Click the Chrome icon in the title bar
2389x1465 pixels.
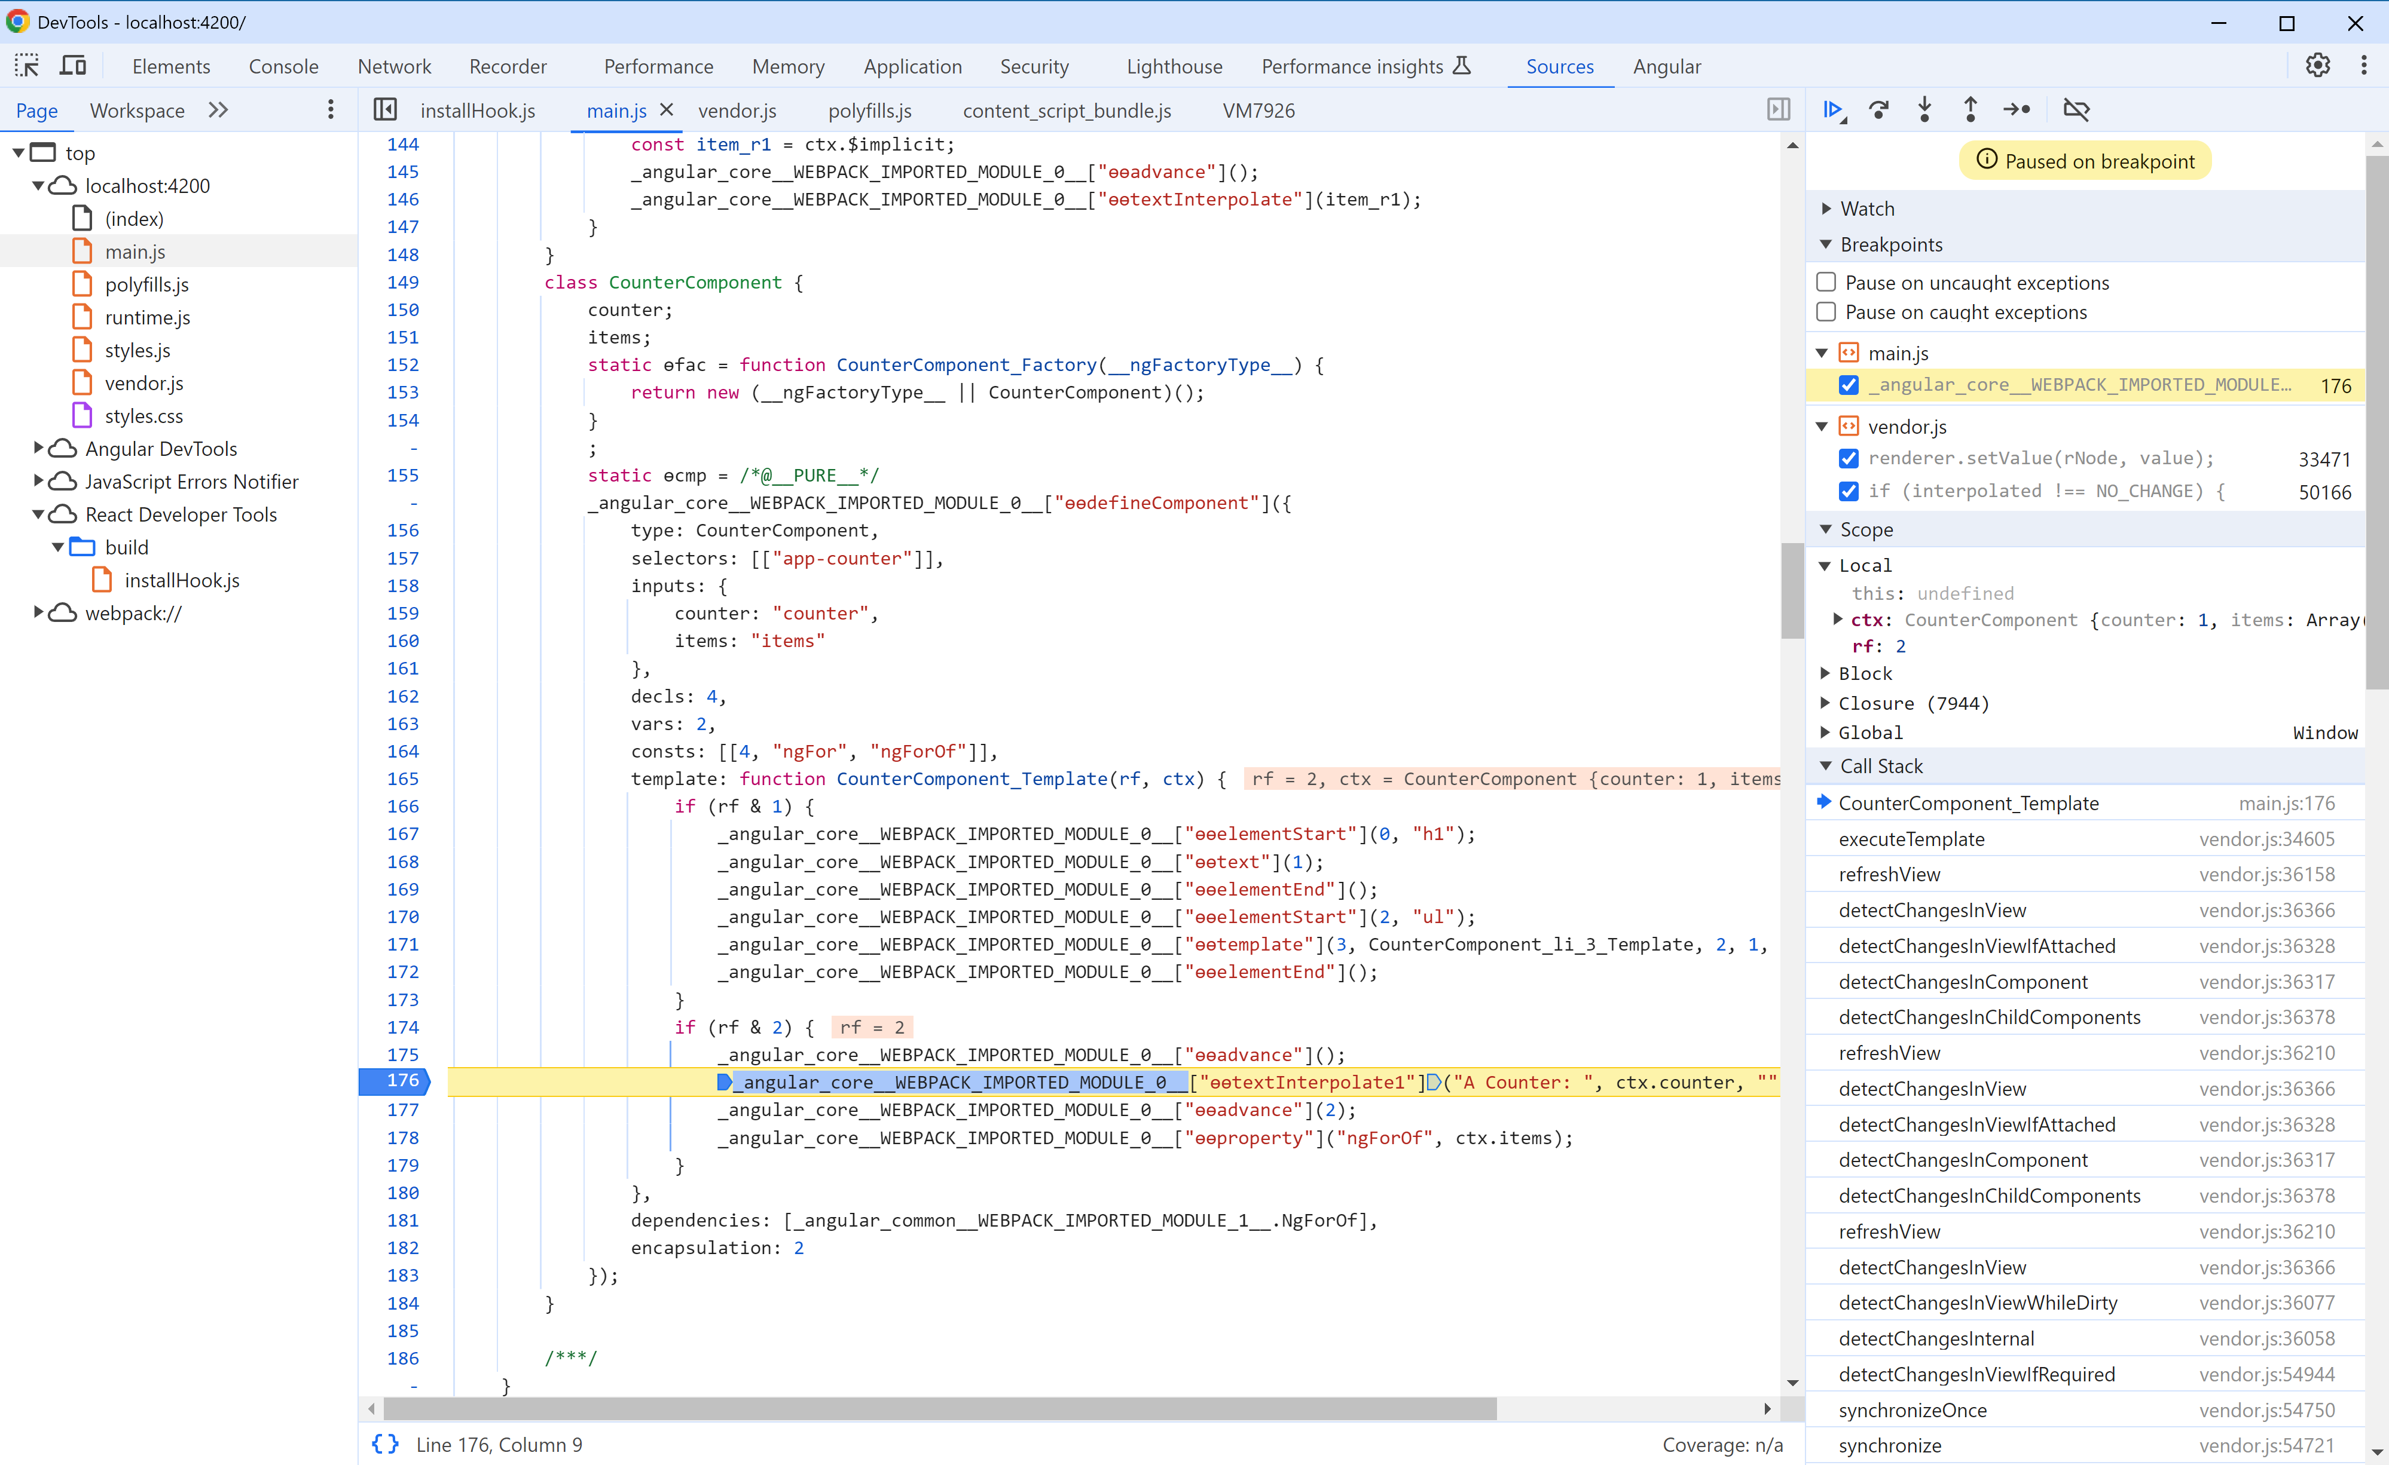[x=17, y=22]
